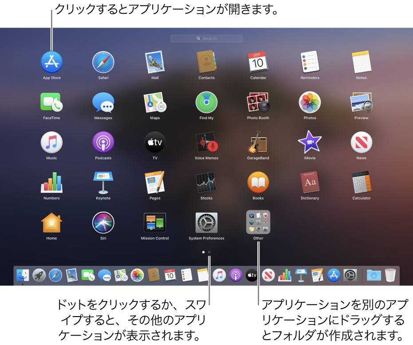Screen dimensions: 413x345
Task: Click Reminders icon in the Dock
Action: (x=186, y=275)
